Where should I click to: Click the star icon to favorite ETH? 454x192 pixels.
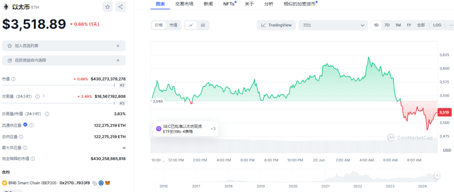pyautogui.click(x=108, y=7)
